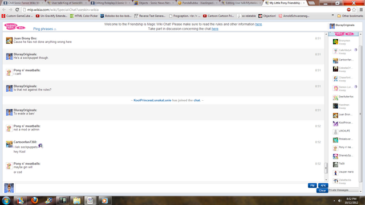The image size is (365, 205).
Task: Click the KoolPrincessLunakaLunie username link
Action: coord(152,100)
